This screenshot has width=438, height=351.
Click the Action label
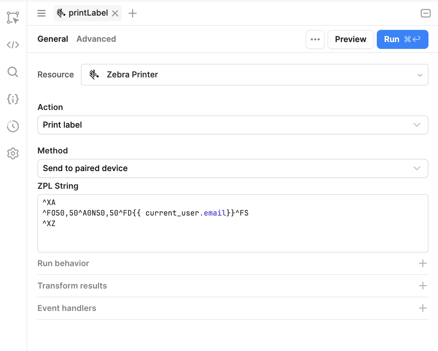[x=50, y=107]
